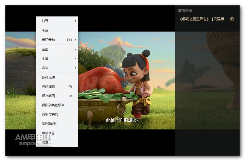Toggle 画质增强 menu option

57,87
